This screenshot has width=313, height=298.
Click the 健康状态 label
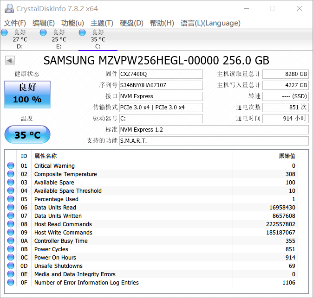click(x=27, y=74)
